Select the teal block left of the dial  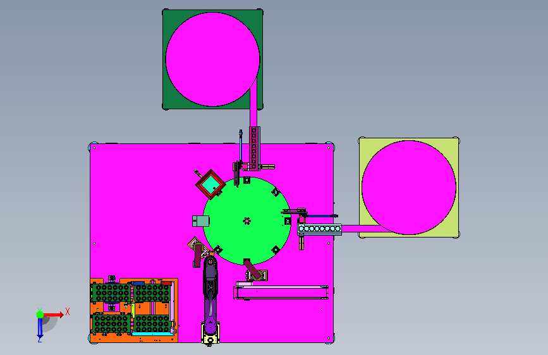200,221
